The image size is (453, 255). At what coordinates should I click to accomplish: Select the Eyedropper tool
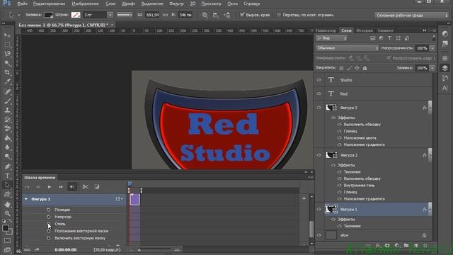pyautogui.click(x=7, y=82)
